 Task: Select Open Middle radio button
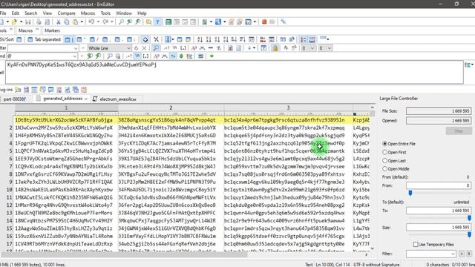pos(384,168)
